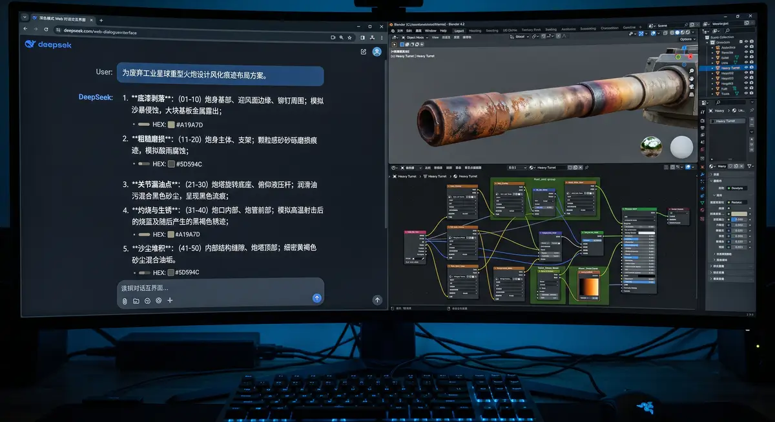This screenshot has height=422, width=775.
Task: Pin the properties editor context
Action: click(752, 110)
